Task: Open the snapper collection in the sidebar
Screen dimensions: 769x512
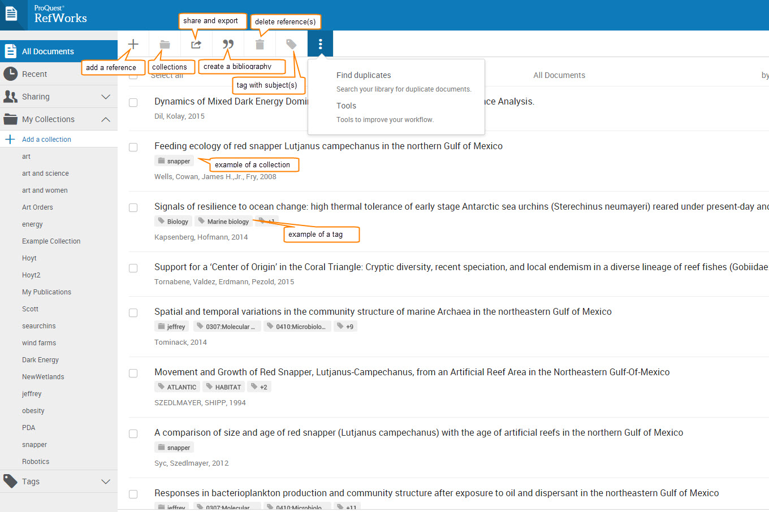Action: 34,444
